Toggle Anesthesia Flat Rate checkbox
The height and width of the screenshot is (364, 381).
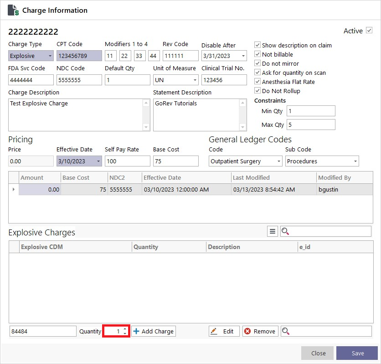point(257,82)
